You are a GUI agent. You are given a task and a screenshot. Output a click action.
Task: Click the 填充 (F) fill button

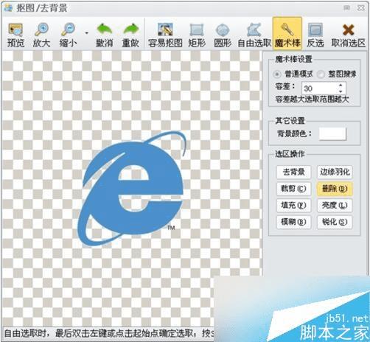point(293,206)
